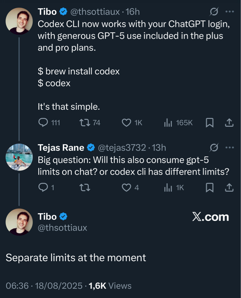
Task: Reply to Tibo's Codex CLI post
Action: click(x=44, y=123)
